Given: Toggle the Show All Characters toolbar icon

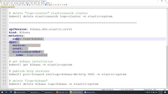Looking at the screenshot, I should [x=43, y=5].
